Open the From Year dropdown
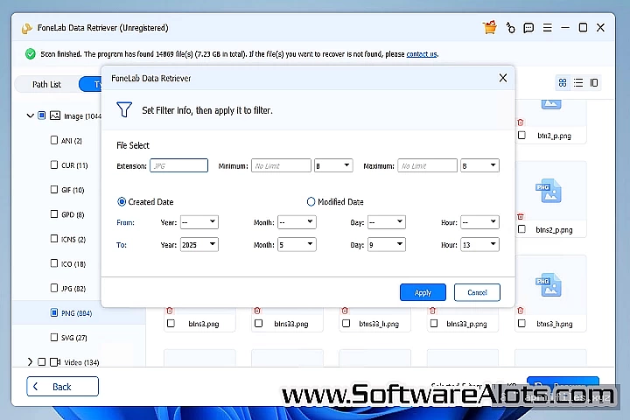The image size is (630, 420). click(x=199, y=222)
